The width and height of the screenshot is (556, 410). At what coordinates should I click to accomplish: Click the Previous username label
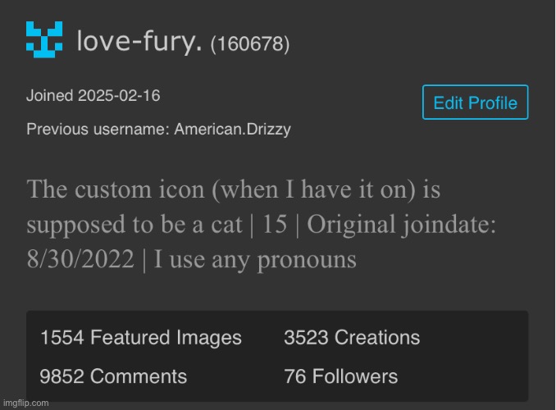coord(98,130)
